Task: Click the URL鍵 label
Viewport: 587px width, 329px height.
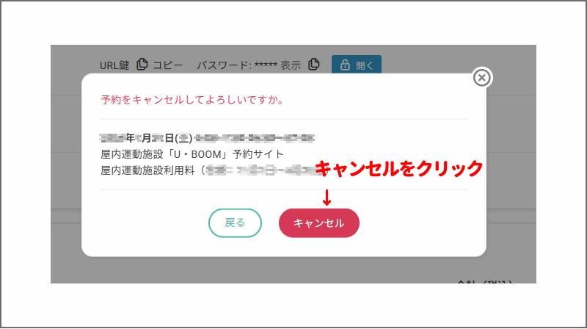Action: 114,65
